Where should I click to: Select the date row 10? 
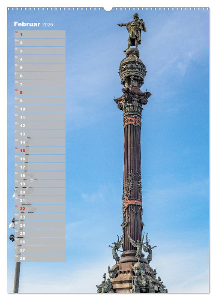click(x=40, y=109)
